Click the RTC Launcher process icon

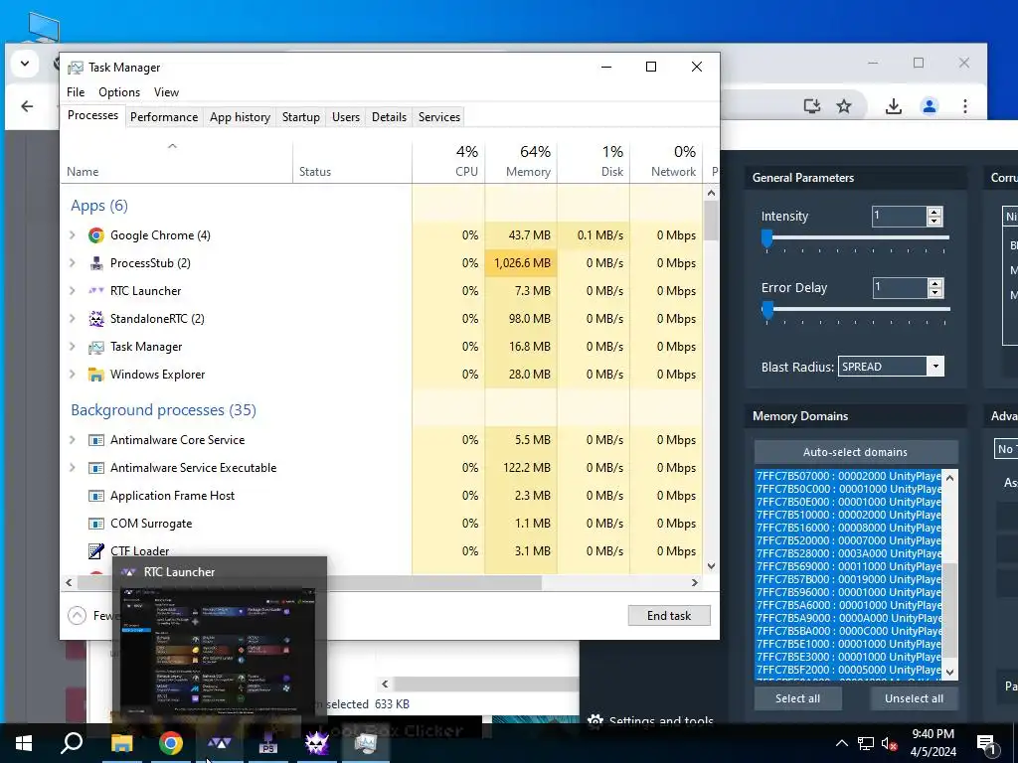(96, 291)
